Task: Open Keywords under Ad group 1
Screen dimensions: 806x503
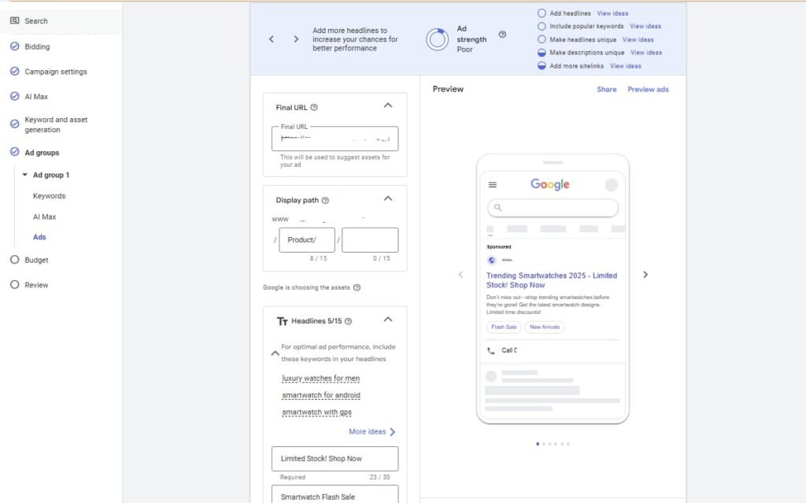Action: (49, 196)
